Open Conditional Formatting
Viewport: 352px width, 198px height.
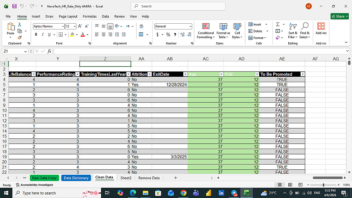pyautogui.click(x=206, y=31)
